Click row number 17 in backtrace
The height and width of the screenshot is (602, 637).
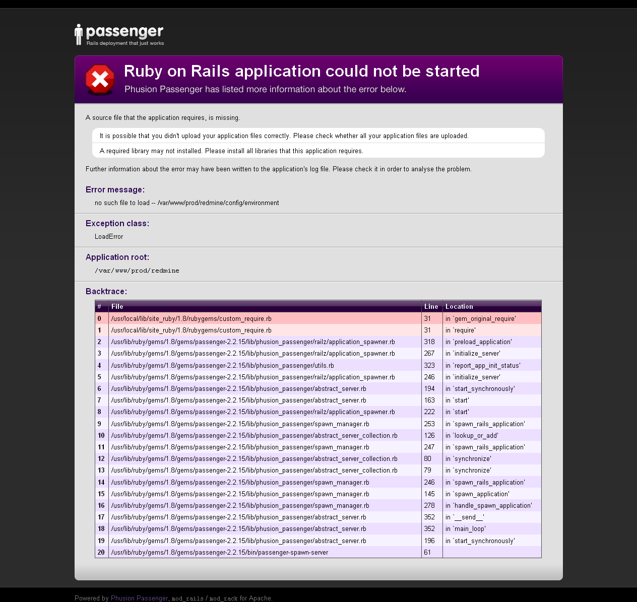[x=101, y=517]
